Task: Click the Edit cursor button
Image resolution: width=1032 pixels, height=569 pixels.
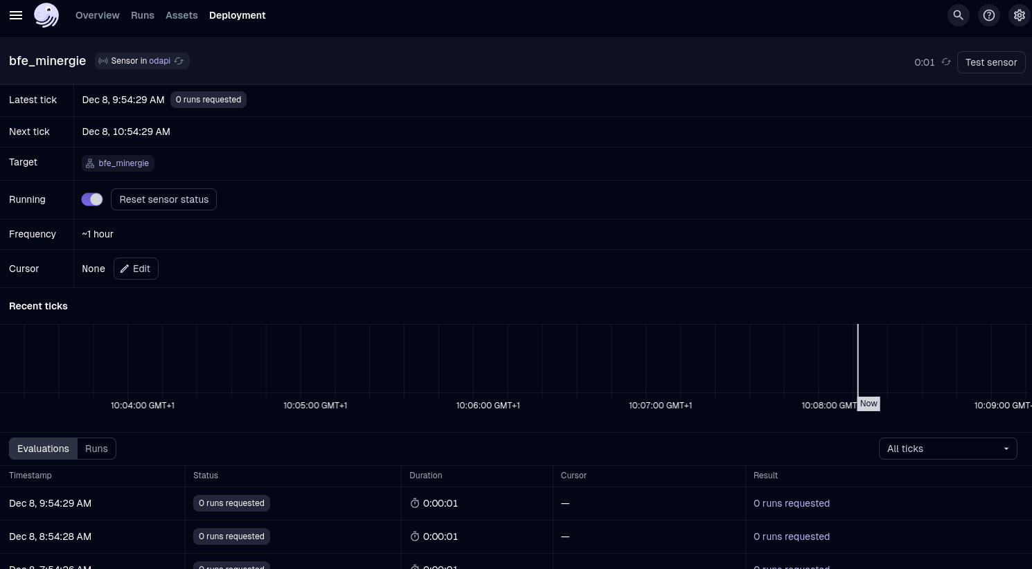Action: (136, 269)
